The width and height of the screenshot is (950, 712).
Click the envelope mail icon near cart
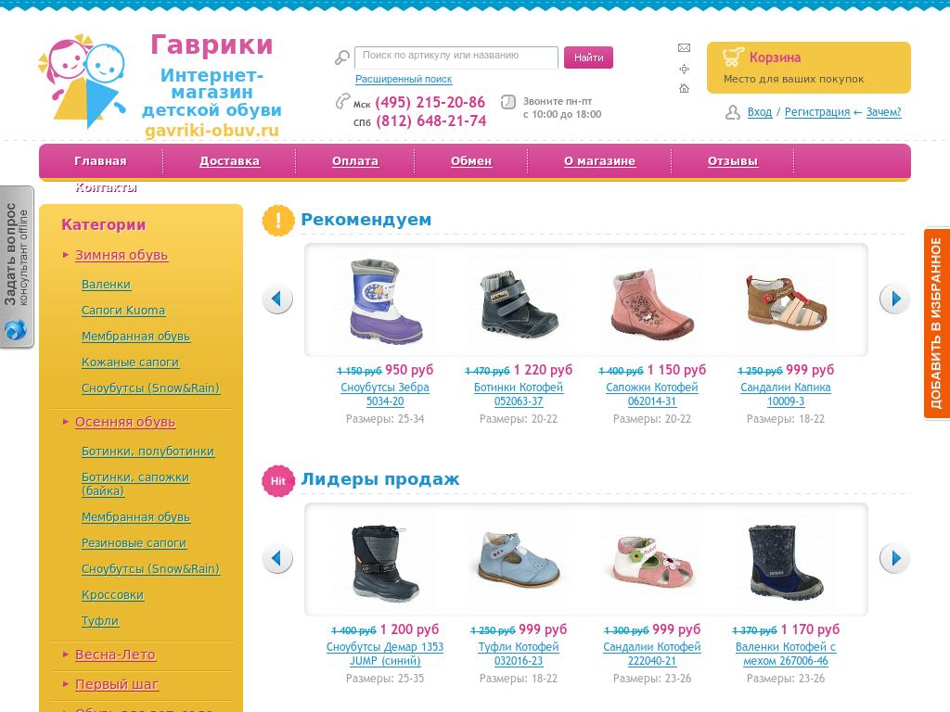click(x=684, y=48)
